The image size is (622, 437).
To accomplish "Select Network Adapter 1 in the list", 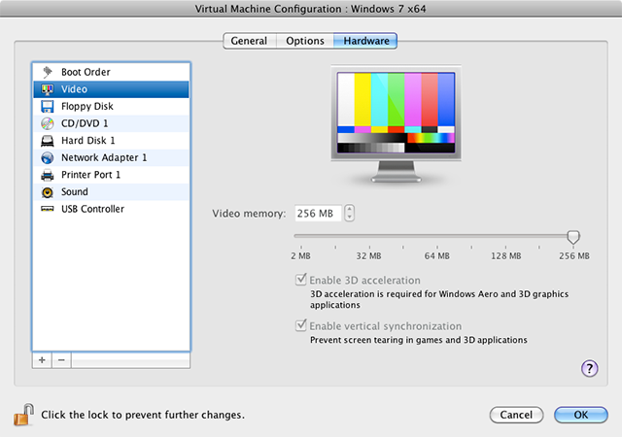I will [x=111, y=158].
